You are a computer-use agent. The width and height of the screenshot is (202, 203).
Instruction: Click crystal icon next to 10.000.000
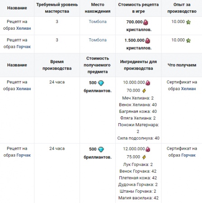148,83
